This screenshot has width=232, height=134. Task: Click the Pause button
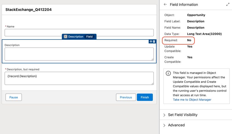click(14, 97)
